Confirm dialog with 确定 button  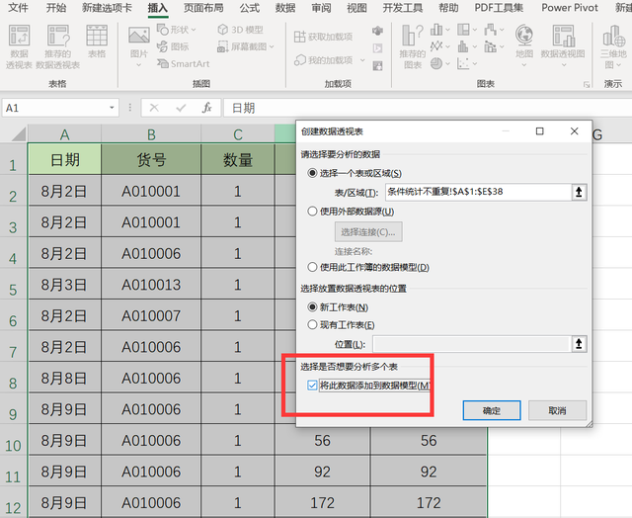pos(492,410)
